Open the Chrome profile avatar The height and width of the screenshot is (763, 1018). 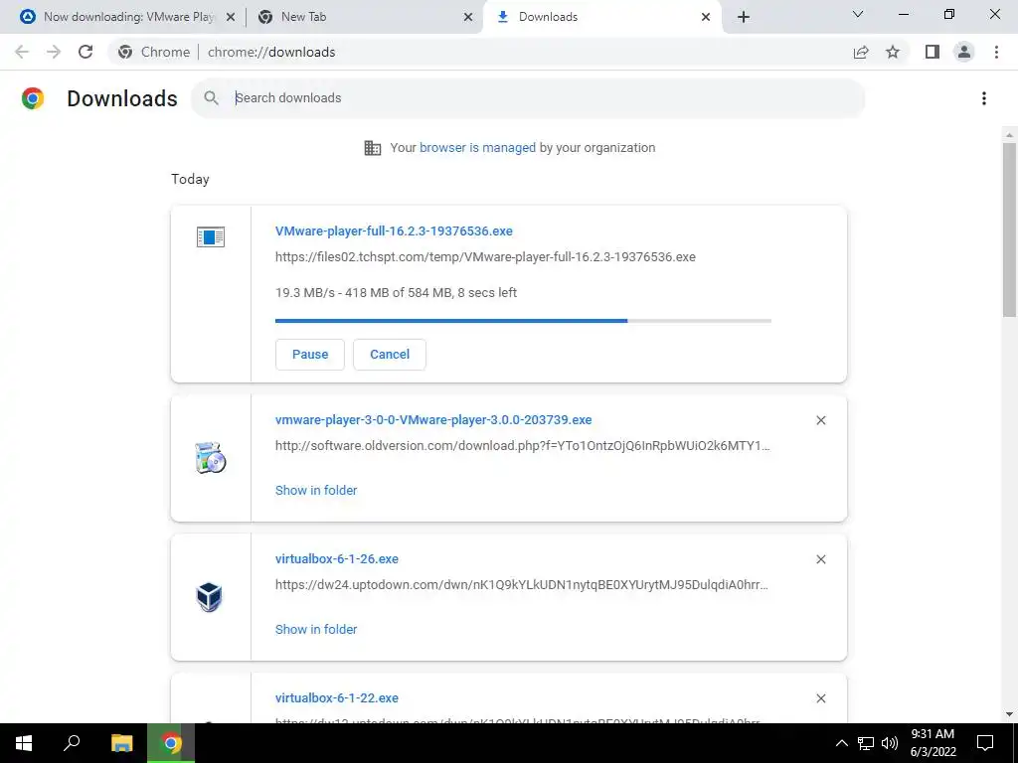[964, 52]
